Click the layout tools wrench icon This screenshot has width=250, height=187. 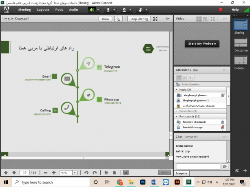237,171
